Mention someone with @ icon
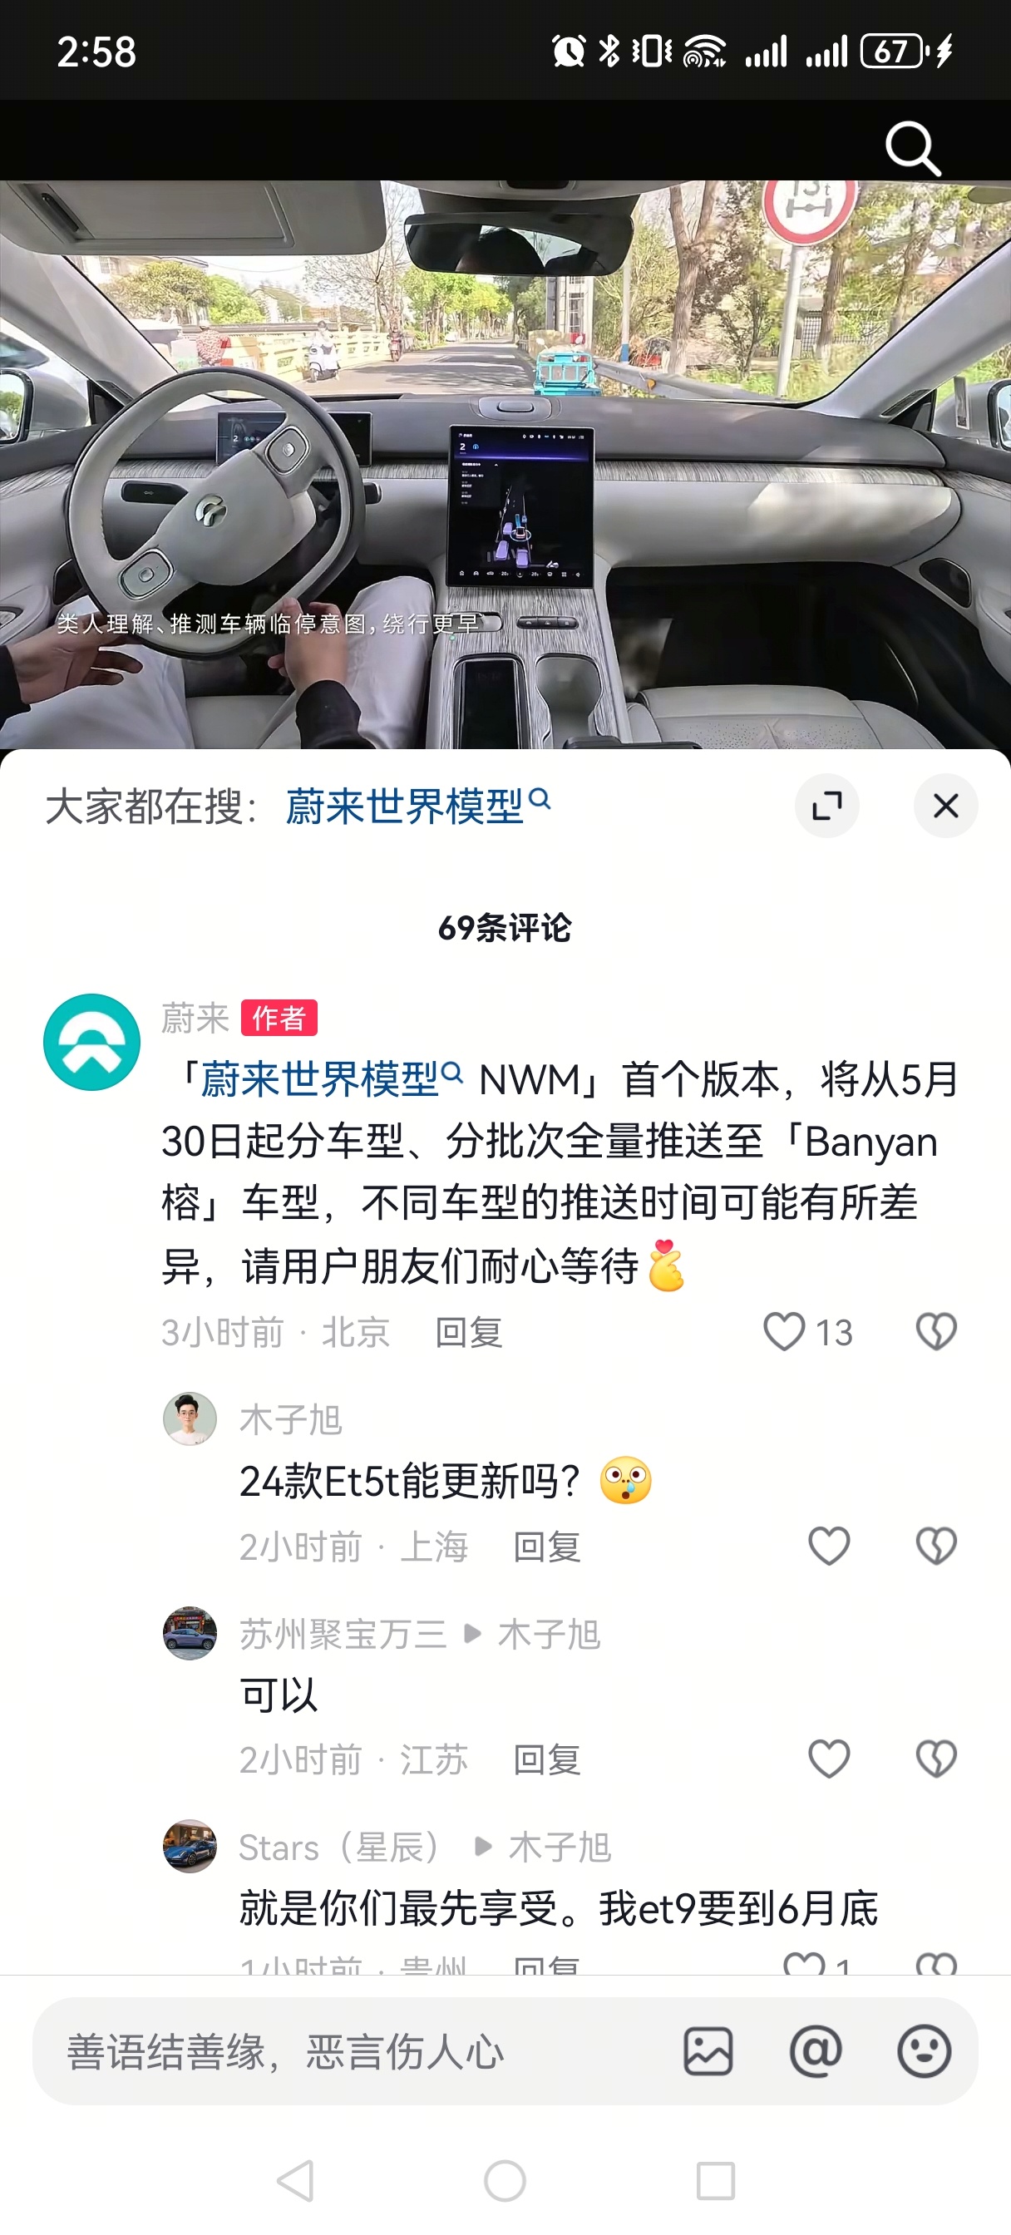Viewport: 1011px width, 2235px height. click(816, 2051)
